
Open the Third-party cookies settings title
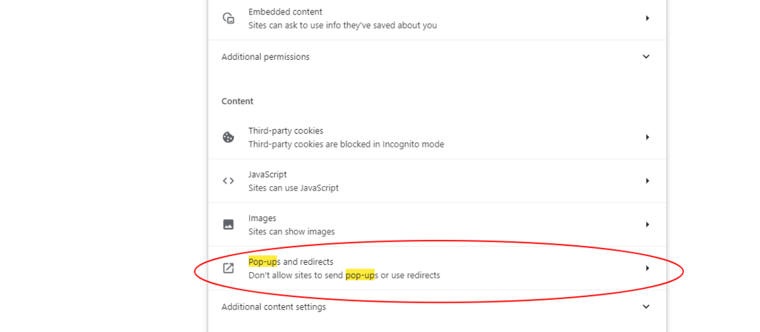pos(285,131)
